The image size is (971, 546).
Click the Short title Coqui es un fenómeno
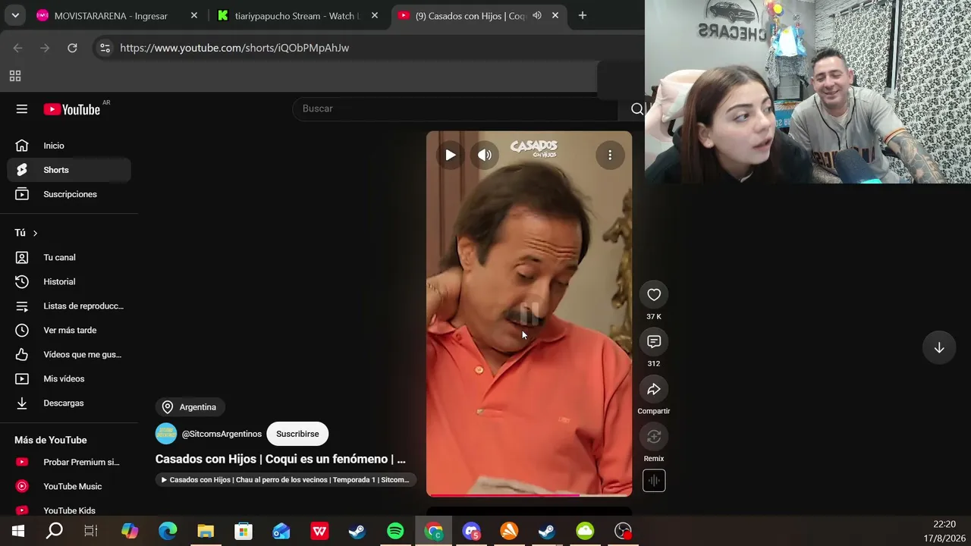(x=281, y=459)
